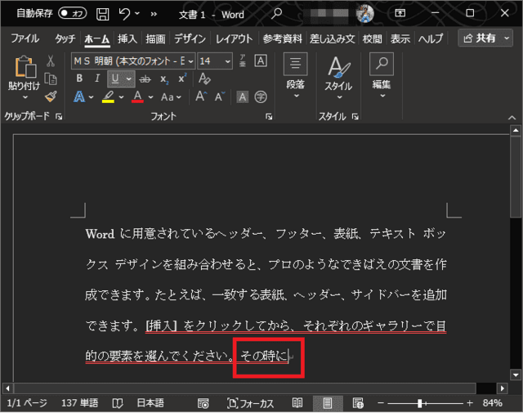Screen dimensions: 523x413
Task: Toggle Bold formatting
Action: [79, 79]
